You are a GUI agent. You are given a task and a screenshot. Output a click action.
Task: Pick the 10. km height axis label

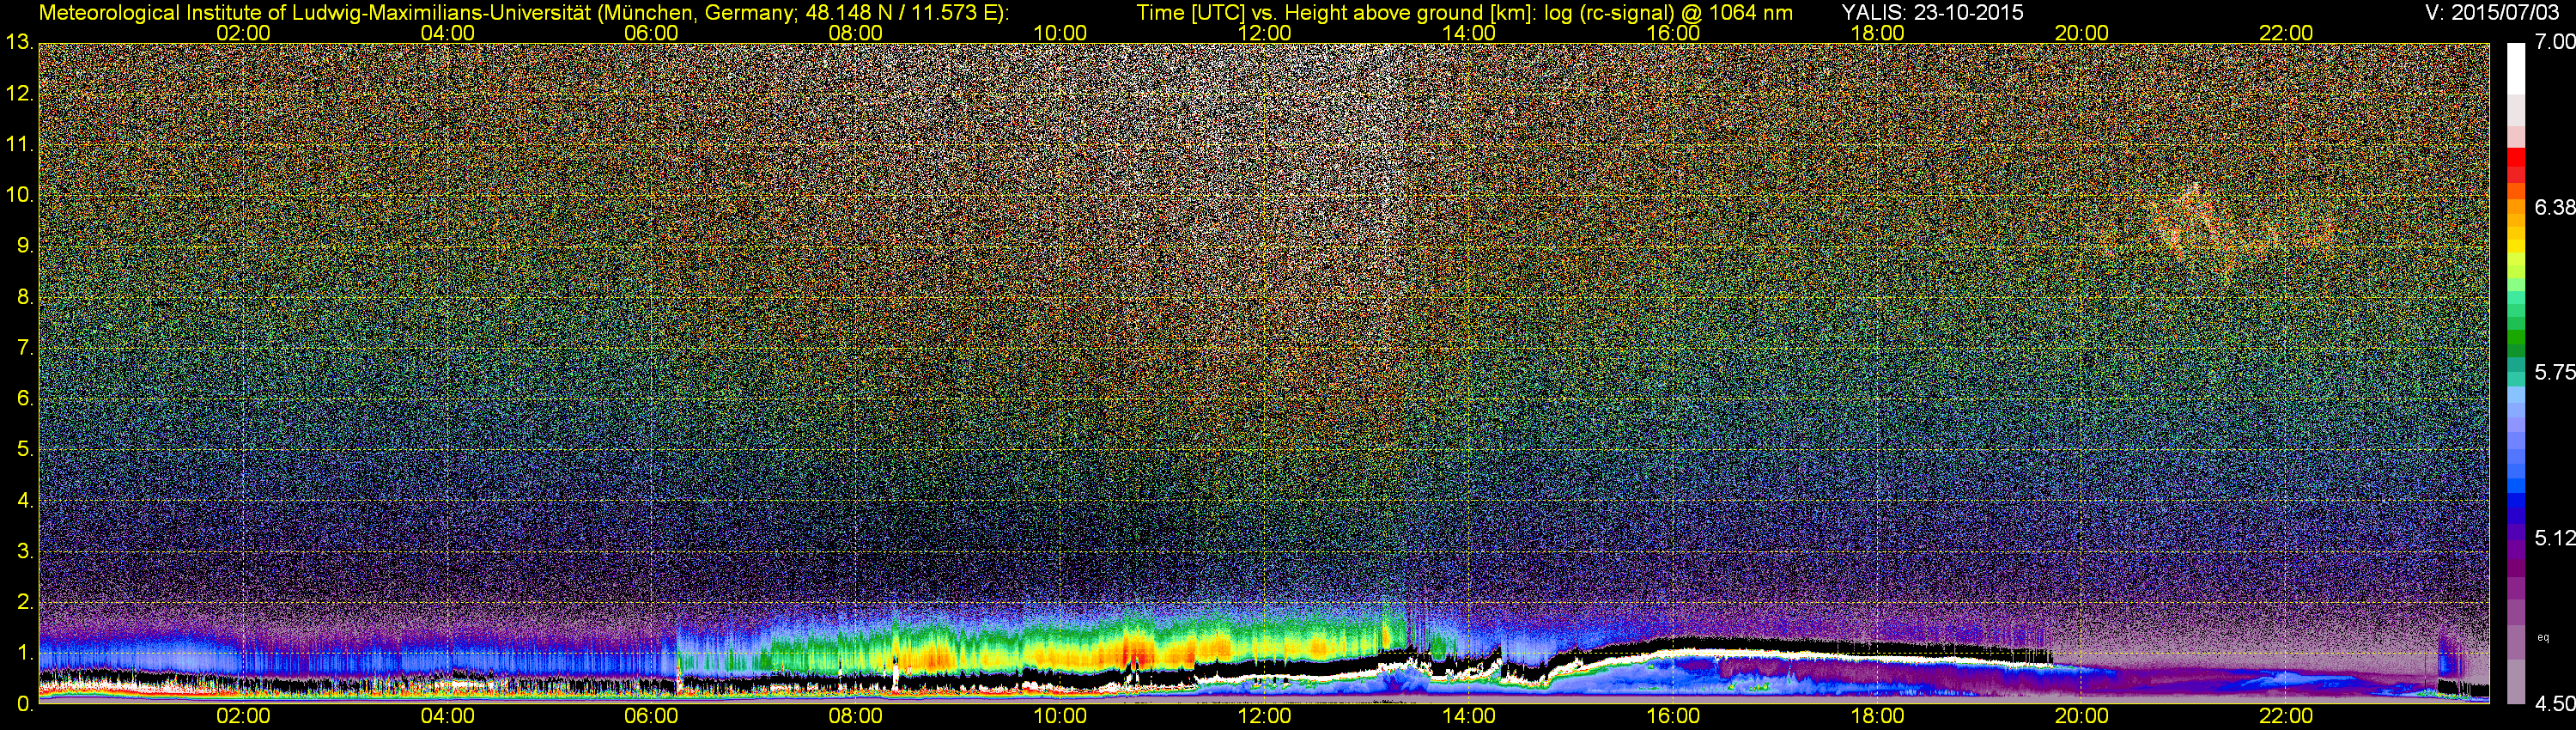[19, 195]
